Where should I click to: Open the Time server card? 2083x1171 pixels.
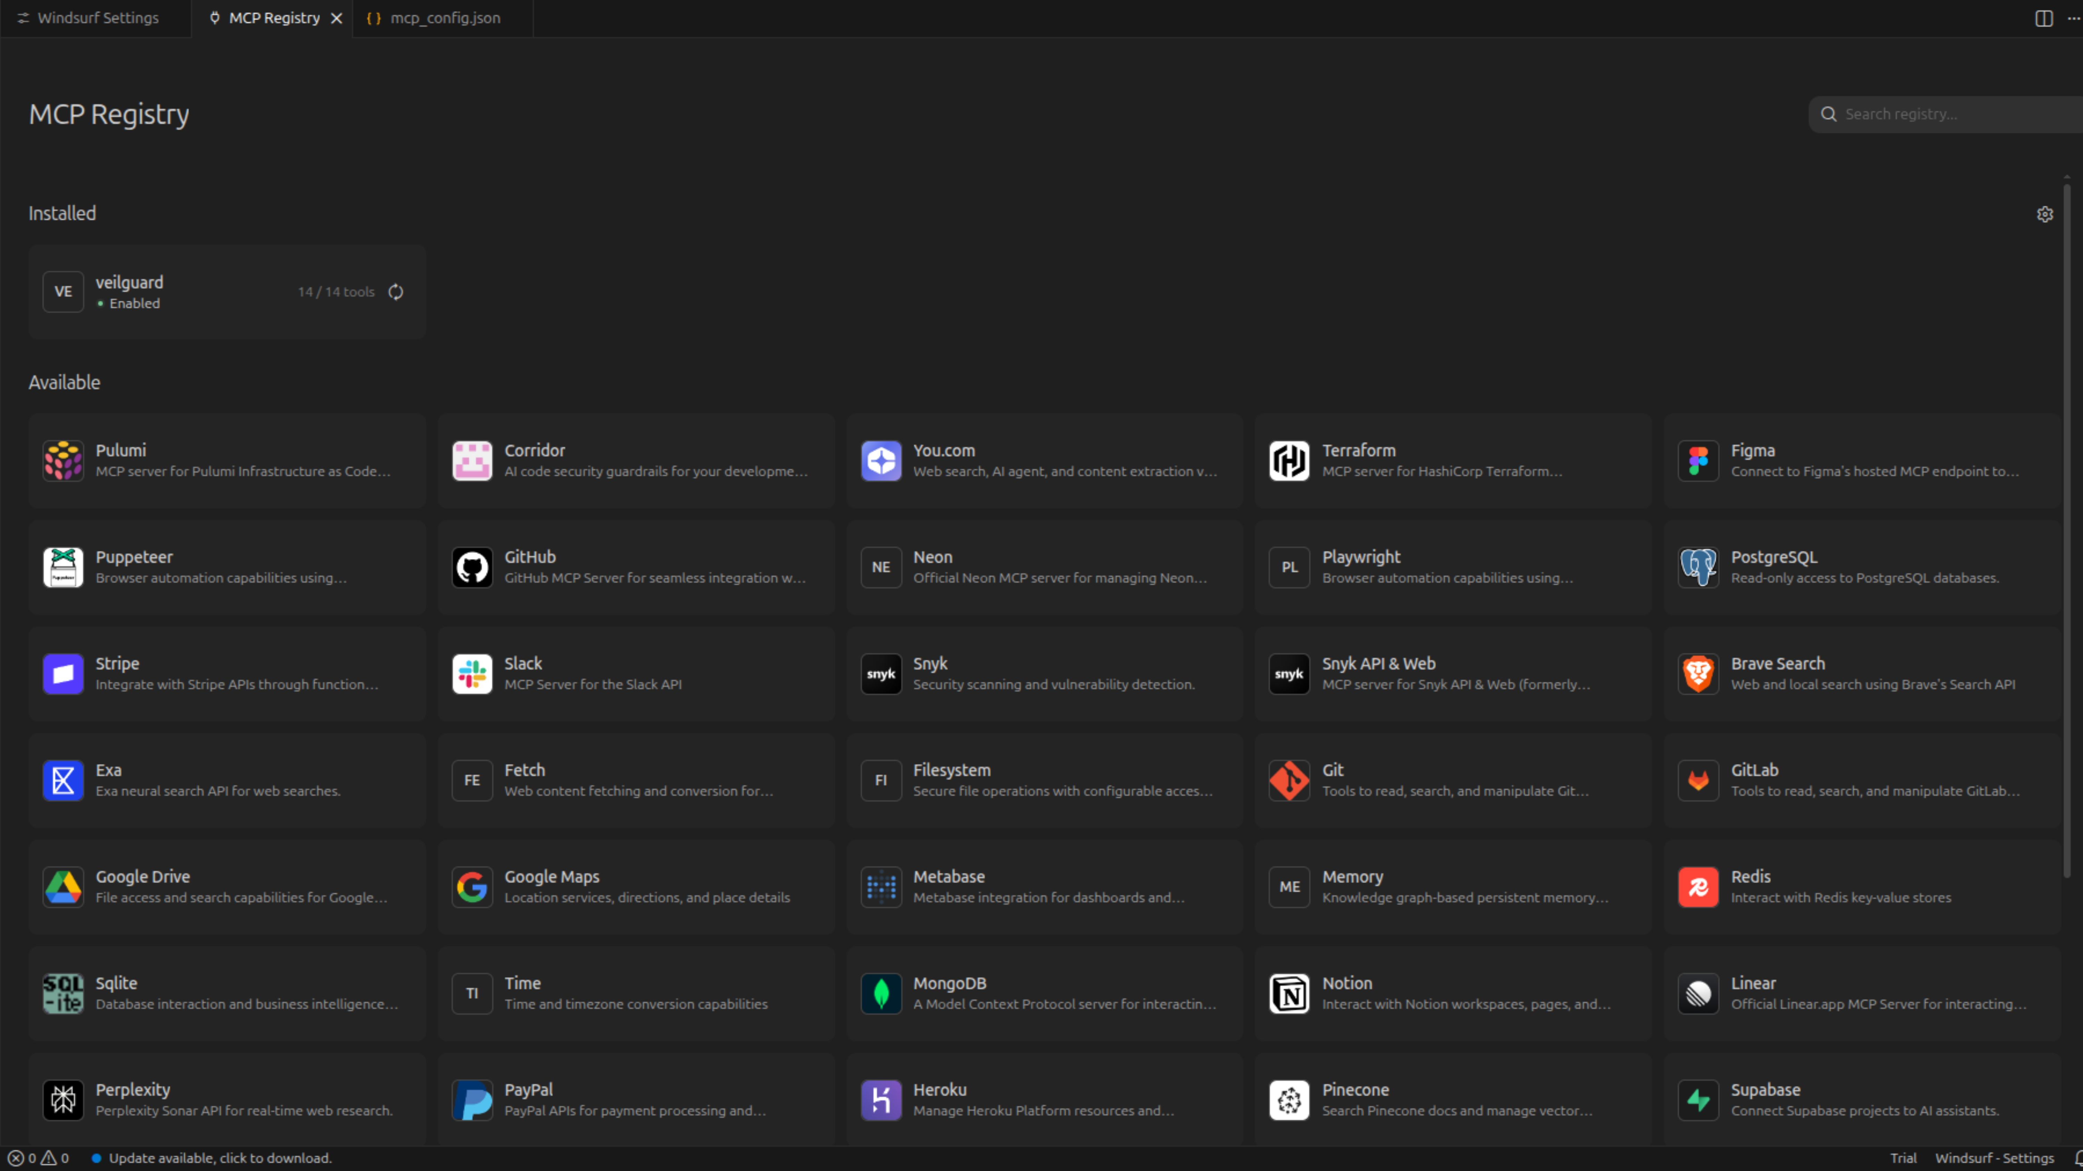tap(636, 994)
